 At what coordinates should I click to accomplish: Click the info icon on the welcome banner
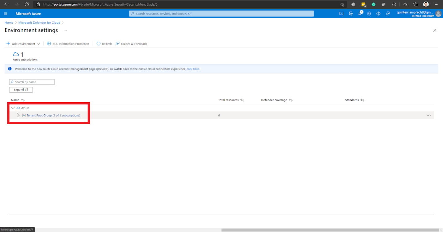[10, 69]
